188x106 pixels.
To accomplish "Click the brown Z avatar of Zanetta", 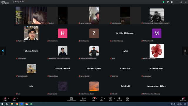I will click(x=94, y=33).
